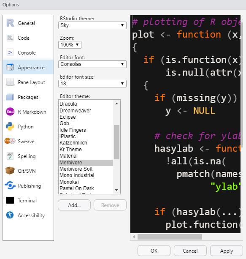Click the Terminal black square icon
246x259 pixels.
10,200
